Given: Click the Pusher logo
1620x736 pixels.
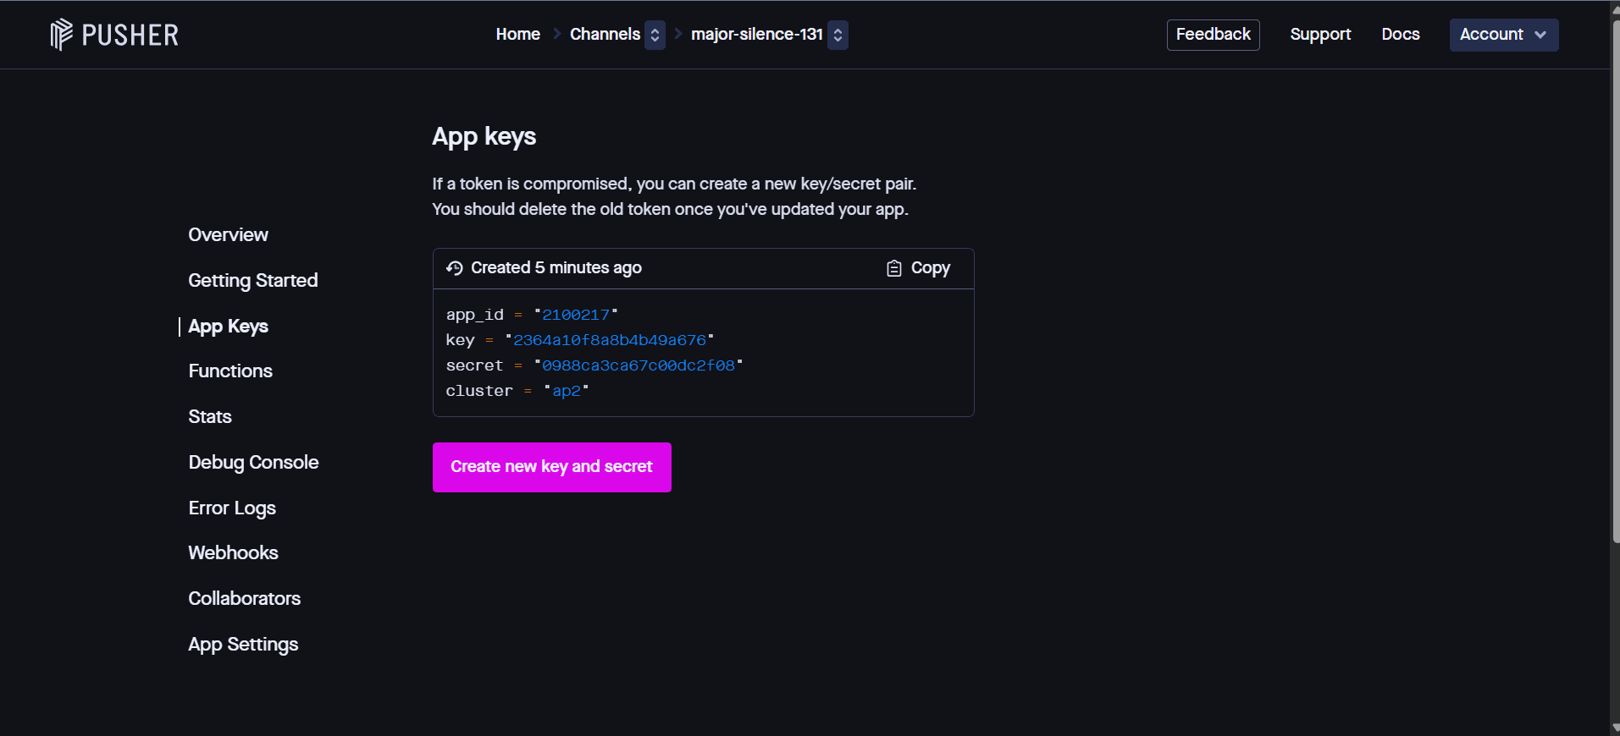Looking at the screenshot, I should (114, 35).
